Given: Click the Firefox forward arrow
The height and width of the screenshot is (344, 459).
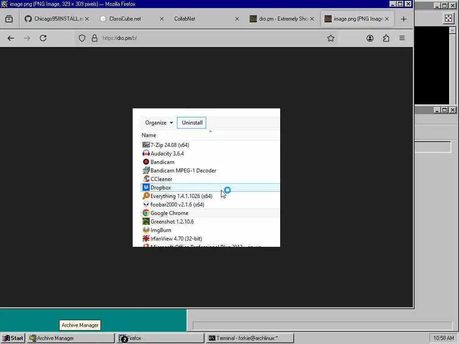Looking at the screenshot, I should pos(27,38).
